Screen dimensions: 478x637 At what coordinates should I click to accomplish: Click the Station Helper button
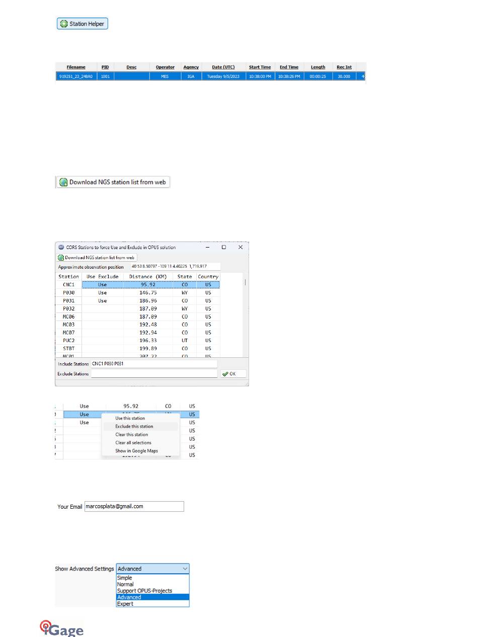pyautogui.click(x=82, y=24)
